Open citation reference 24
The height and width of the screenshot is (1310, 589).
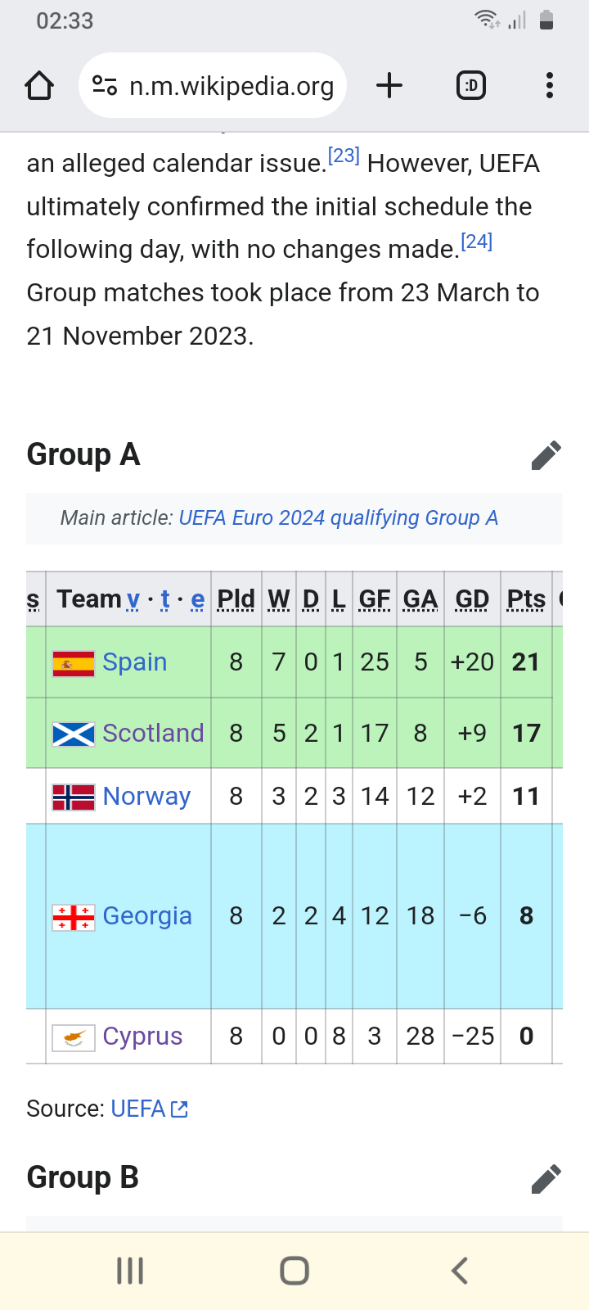[x=476, y=242]
